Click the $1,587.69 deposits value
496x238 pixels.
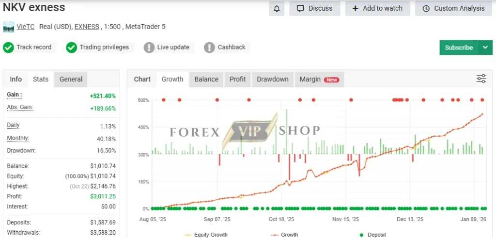[103, 222]
